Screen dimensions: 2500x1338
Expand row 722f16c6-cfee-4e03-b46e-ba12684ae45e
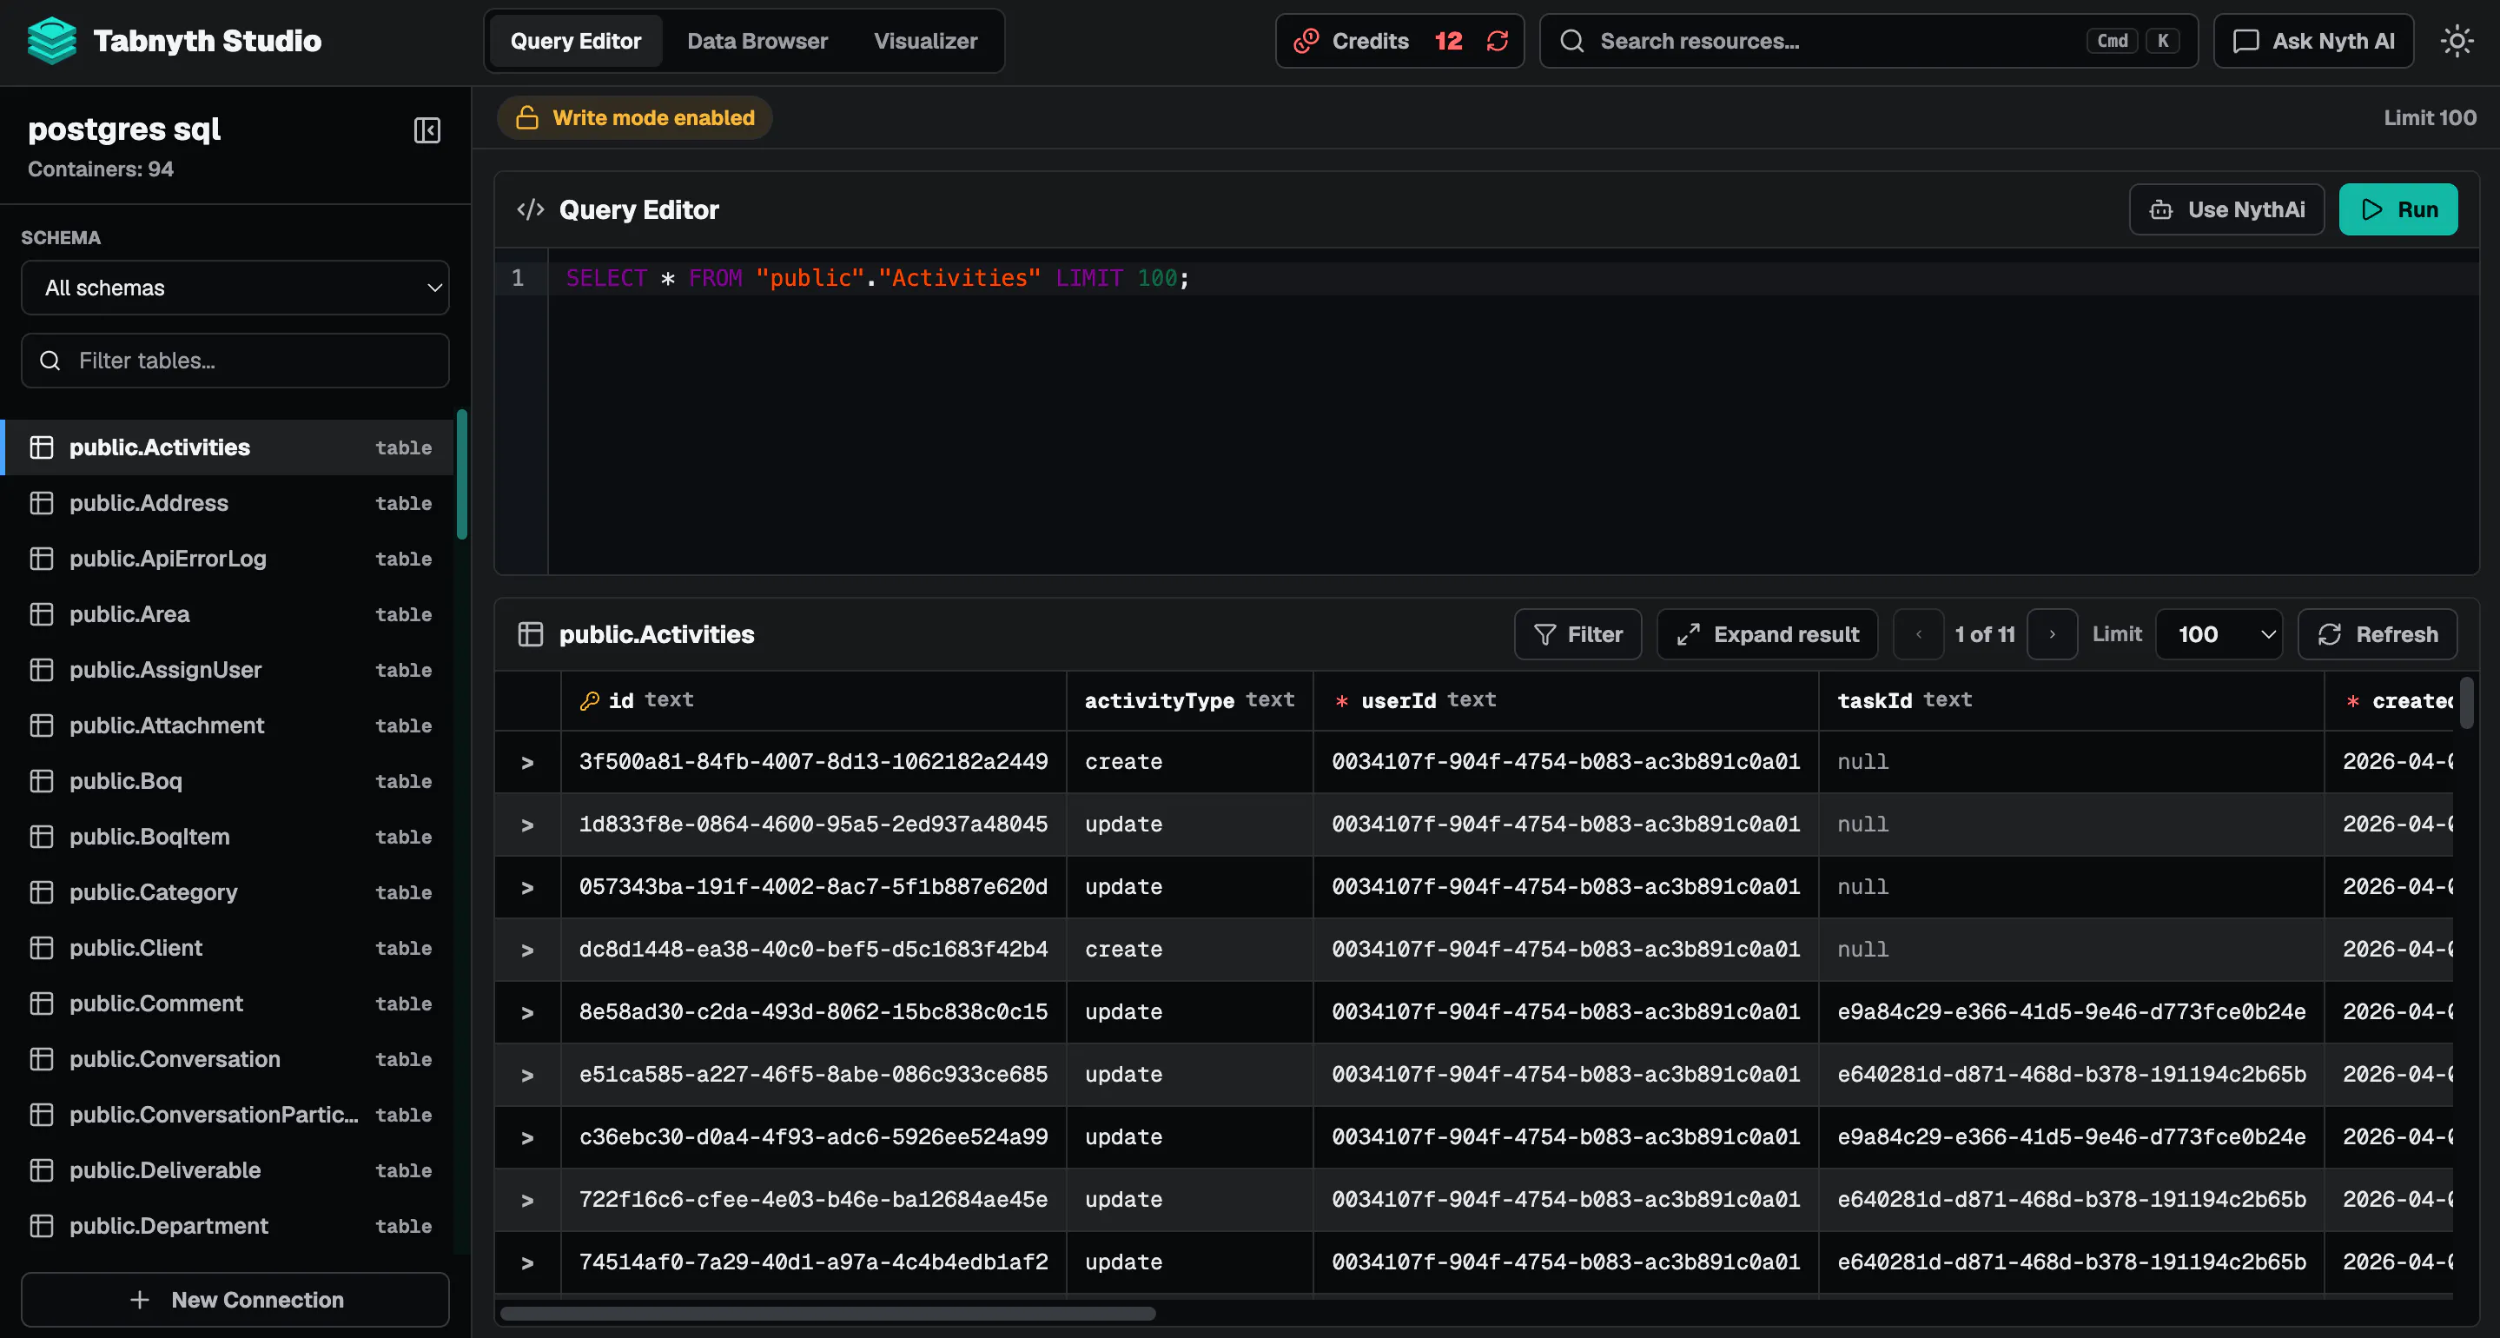pyautogui.click(x=527, y=1200)
